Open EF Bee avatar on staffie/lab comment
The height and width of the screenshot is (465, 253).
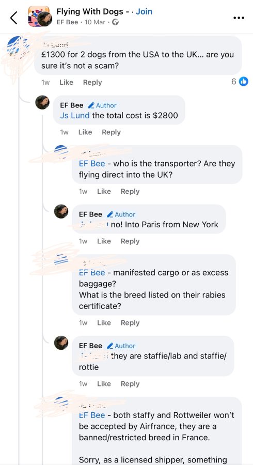pyautogui.click(x=61, y=343)
